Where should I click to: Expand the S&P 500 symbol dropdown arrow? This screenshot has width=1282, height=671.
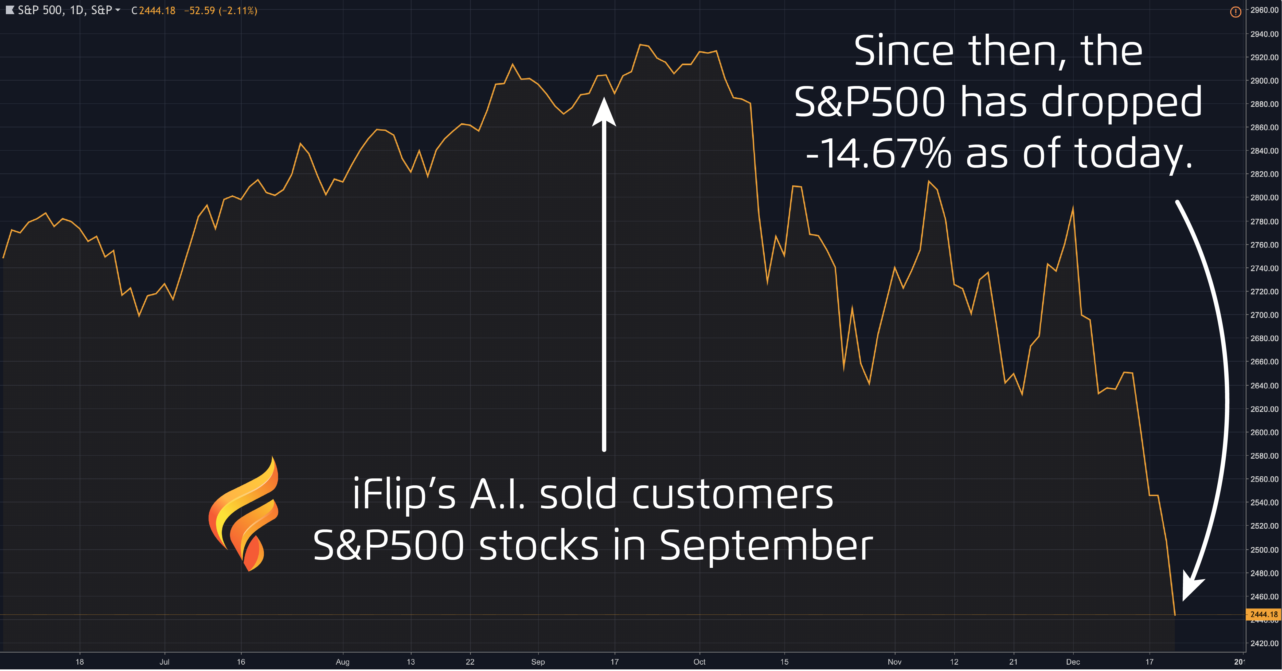(118, 10)
